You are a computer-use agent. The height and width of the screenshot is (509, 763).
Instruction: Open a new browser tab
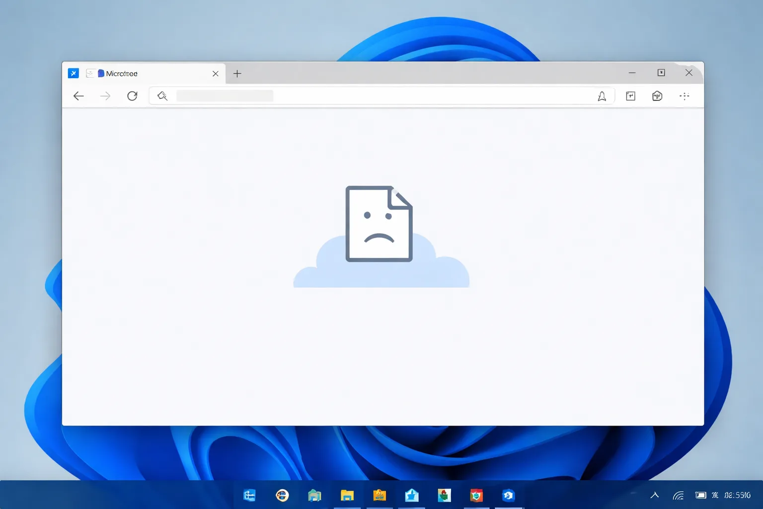coord(237,74)
